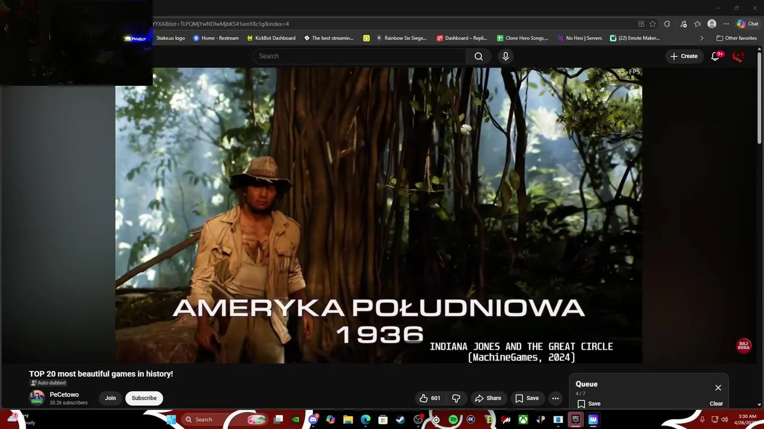The image size is (764, 429).
Task: Close the Queue panel
Action: [718, 388]
